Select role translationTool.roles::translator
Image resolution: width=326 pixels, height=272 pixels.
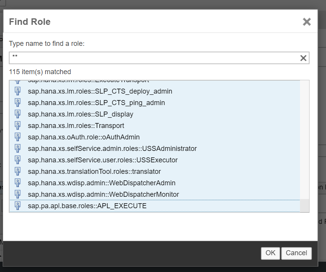tap(155, 172)
